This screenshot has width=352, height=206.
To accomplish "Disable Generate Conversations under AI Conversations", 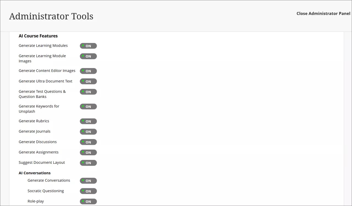I will [88, 180].
